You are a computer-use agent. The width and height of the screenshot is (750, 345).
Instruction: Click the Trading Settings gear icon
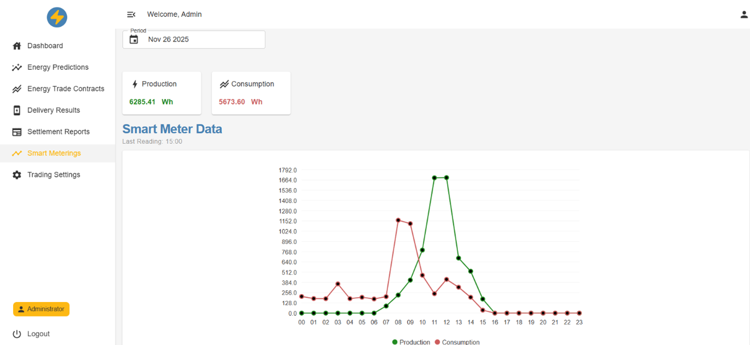tap(17, 175)
